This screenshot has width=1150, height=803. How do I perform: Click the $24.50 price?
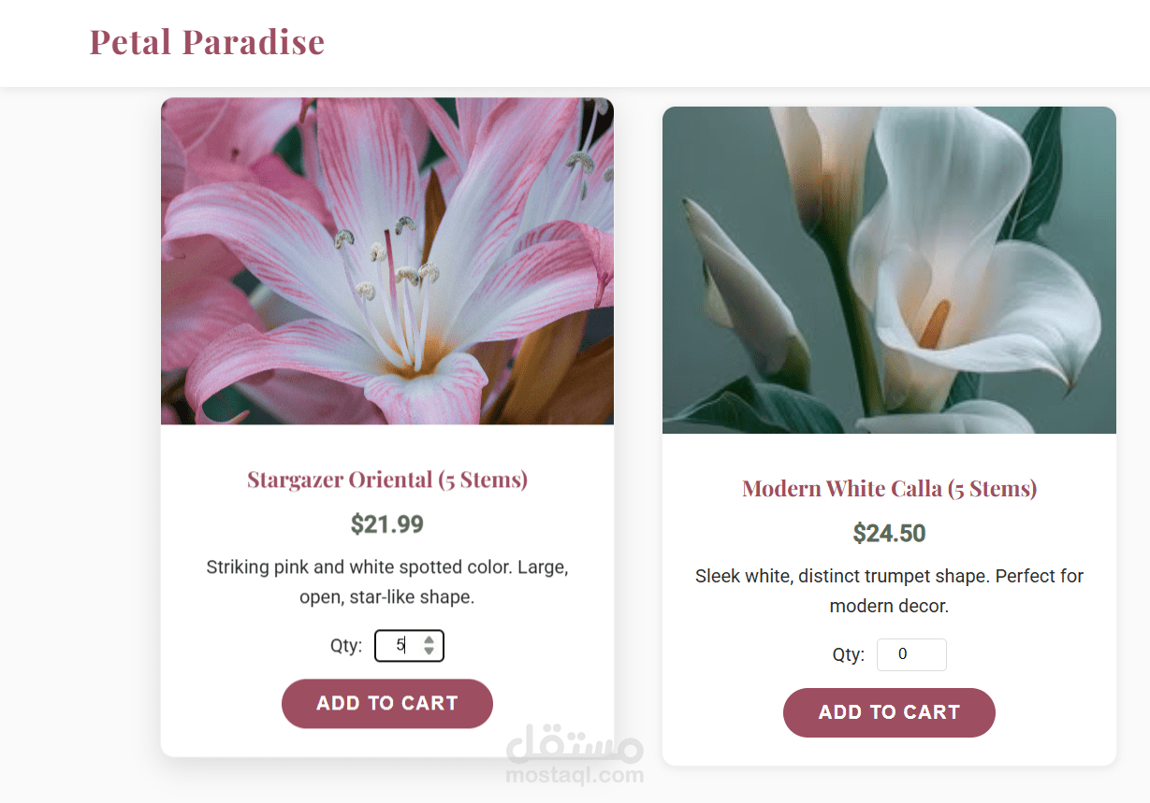[x=889, y=534]
